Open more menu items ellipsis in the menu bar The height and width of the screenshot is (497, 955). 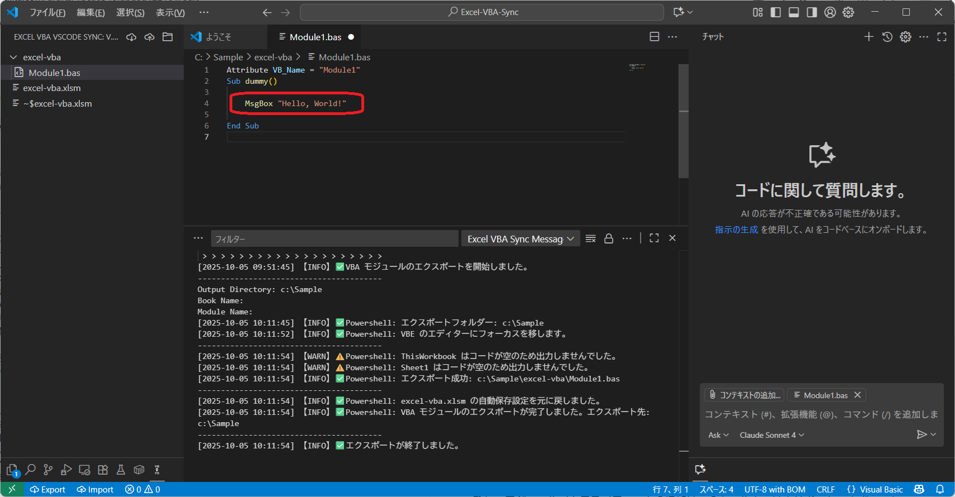(204, 12)
